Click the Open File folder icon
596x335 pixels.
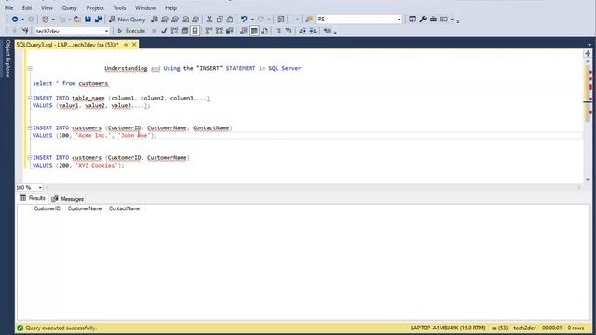[x=77, y=19]
